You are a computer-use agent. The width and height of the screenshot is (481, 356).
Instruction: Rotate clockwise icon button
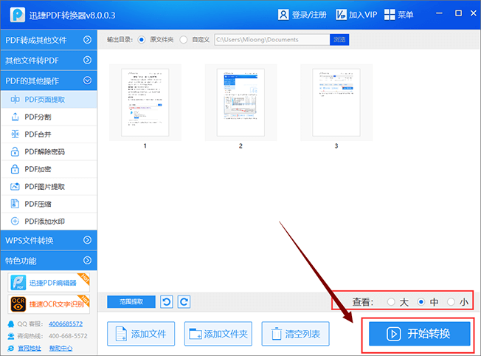pos(184,301)
